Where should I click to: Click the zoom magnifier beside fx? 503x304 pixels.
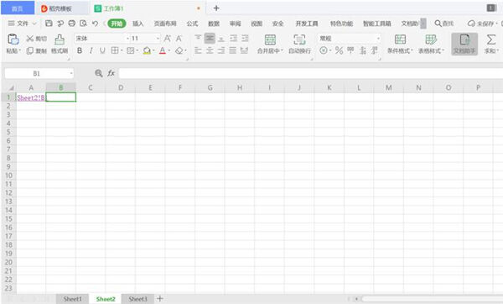coord(98,73)
